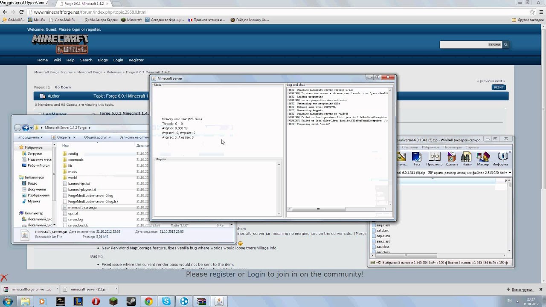Select aal.class in WinRAR list

point(383,230)
